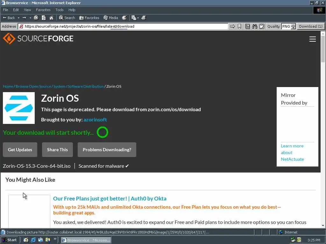This screenshot has width=326, height=244.
Task: Click the System breadcrumb link
Action: click(59, 86)
